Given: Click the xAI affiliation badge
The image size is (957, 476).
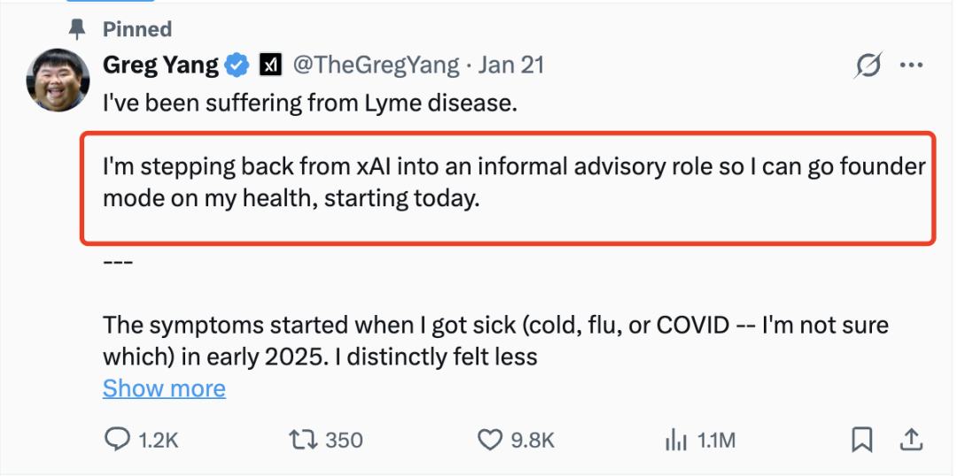Looking at the screenshot, I should point(269,65).
